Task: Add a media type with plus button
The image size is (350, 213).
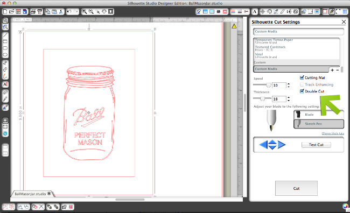Action: pyautogui.click(x=332, y=70)
